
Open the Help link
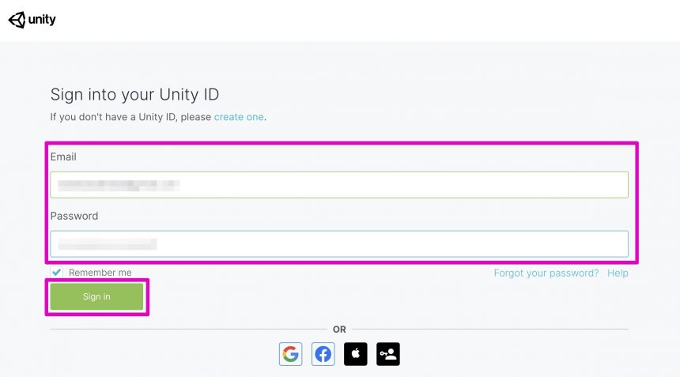(618, 273)
